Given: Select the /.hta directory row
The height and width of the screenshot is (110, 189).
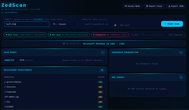Looking at the screenshot, I should click(54, 102).
